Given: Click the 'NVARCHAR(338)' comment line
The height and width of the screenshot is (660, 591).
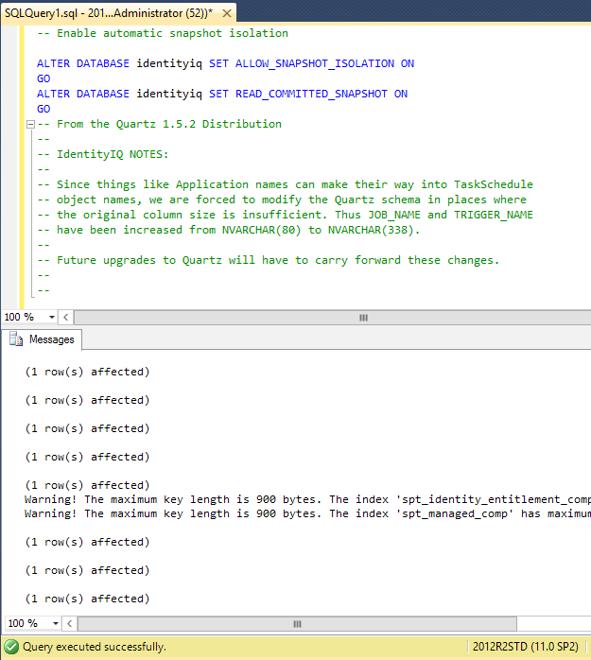Looking at the screenshot, I should (229, 230).
